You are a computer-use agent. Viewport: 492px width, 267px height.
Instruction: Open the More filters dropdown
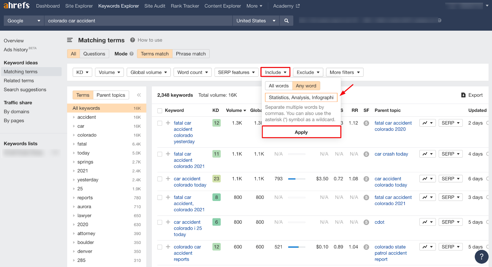pos(345,72)
